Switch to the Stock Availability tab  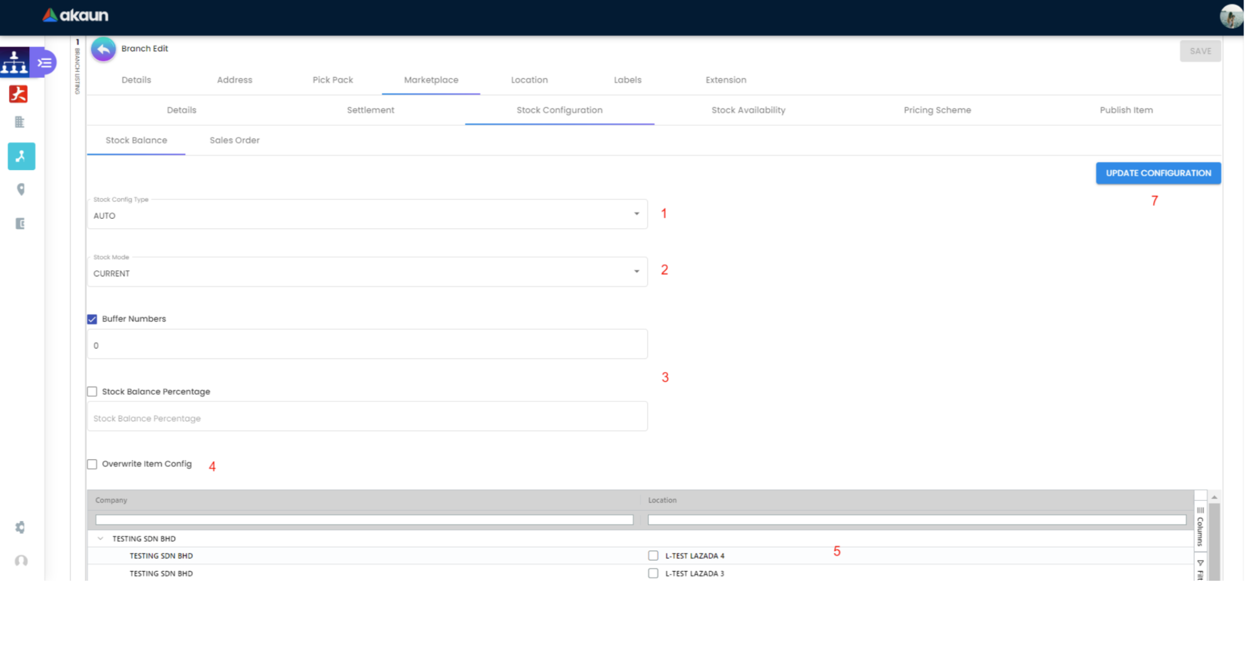click(x=748, y=110)
